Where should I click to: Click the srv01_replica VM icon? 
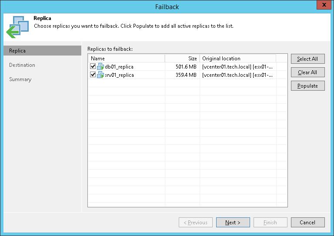click(100, 75)
